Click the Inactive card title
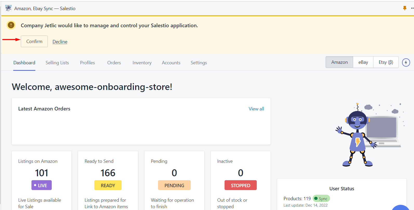 (x=225, y=161)
